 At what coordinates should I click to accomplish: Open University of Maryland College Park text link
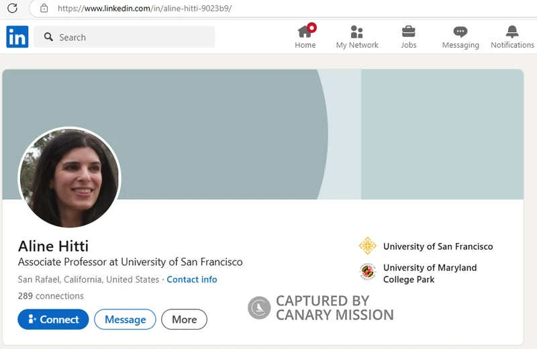click(430, 273)
